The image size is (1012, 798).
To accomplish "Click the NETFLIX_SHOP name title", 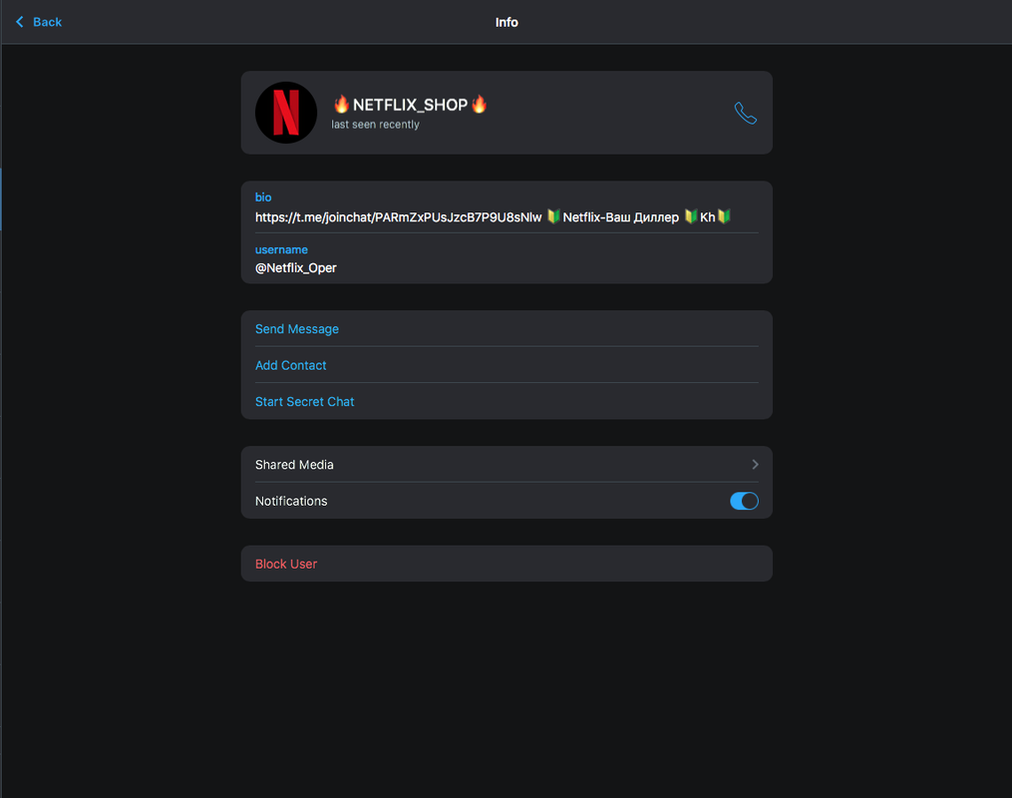I will pos(410,105).
